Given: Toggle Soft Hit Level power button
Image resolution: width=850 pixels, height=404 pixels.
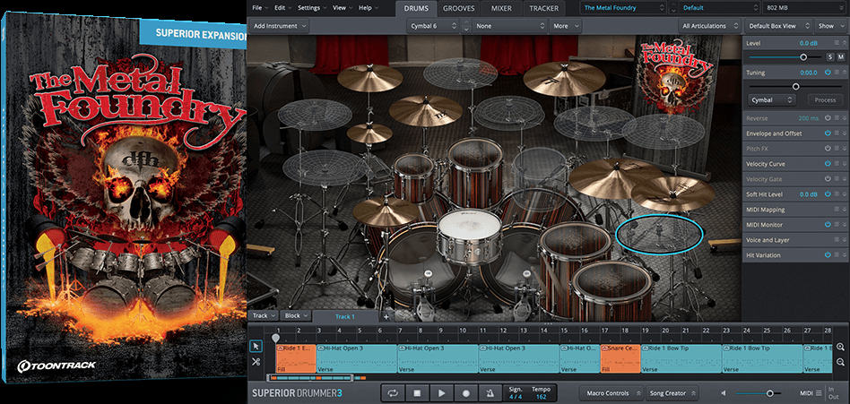Looking at the screenshot, I should (x=828, y=193).
